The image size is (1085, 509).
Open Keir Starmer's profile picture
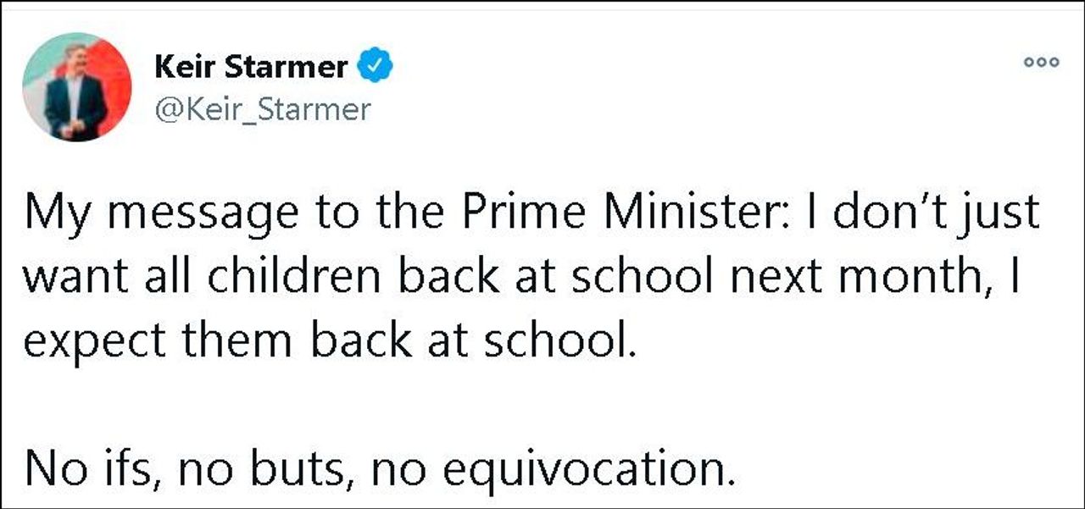click(x=77, y=87)
